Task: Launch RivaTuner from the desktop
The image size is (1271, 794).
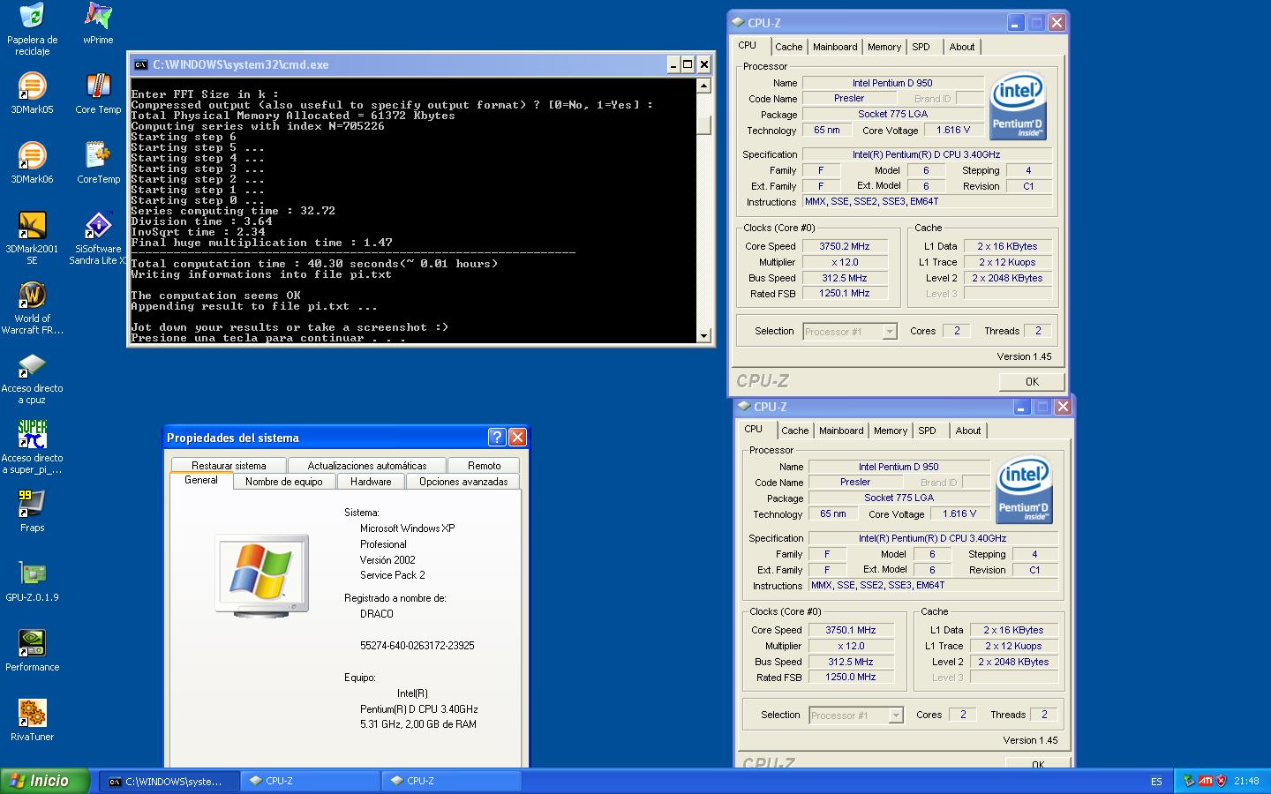Action: pos(33,714)
